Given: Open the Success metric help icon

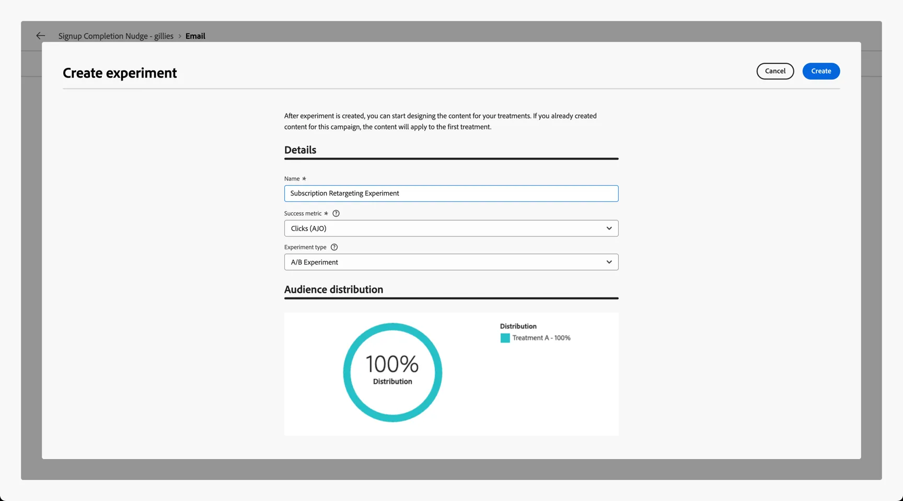Looking at the screenshot, I should [336, 213].
